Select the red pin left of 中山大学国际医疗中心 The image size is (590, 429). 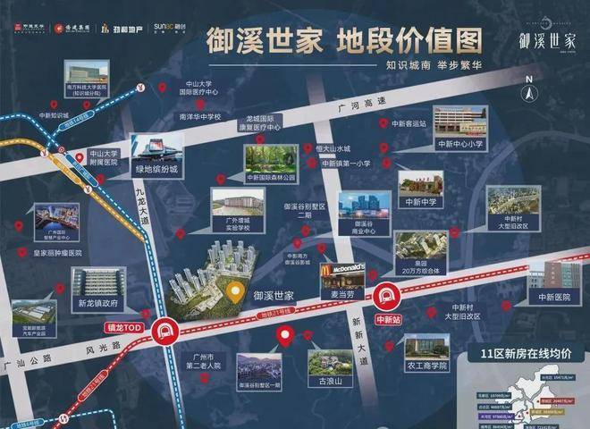tap(162, 88)
